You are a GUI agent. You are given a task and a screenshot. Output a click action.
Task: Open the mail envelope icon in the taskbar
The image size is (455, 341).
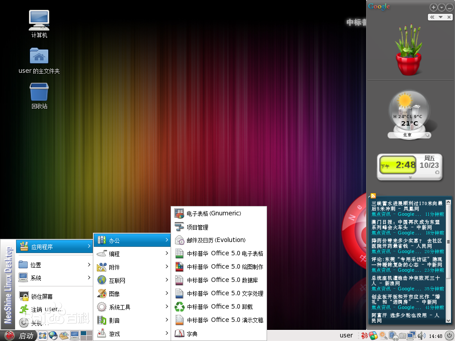click(x=64, y=336)
